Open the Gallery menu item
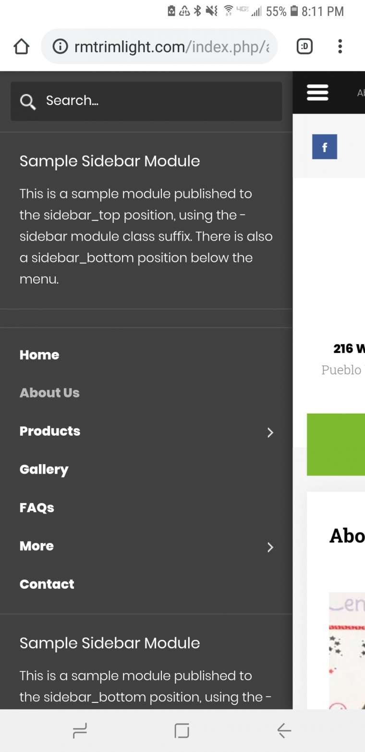Screen dimensions: 365x752 coord(44,469)
